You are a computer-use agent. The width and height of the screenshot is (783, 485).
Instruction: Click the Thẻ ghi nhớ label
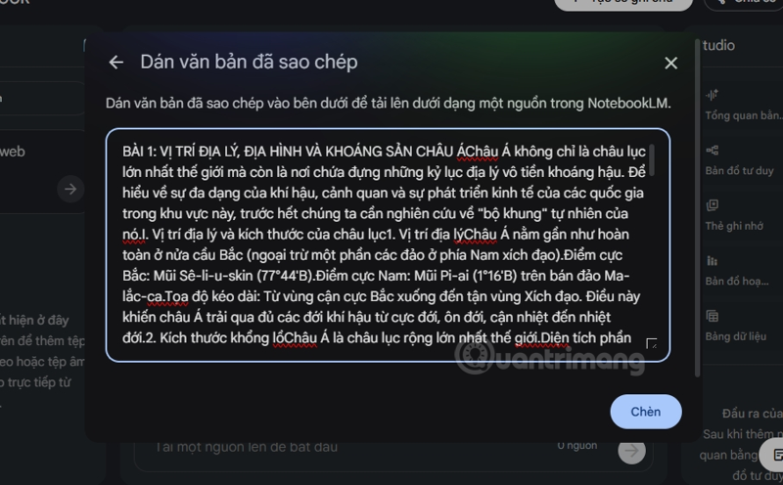pyautogui.click(x=734, y=226)
